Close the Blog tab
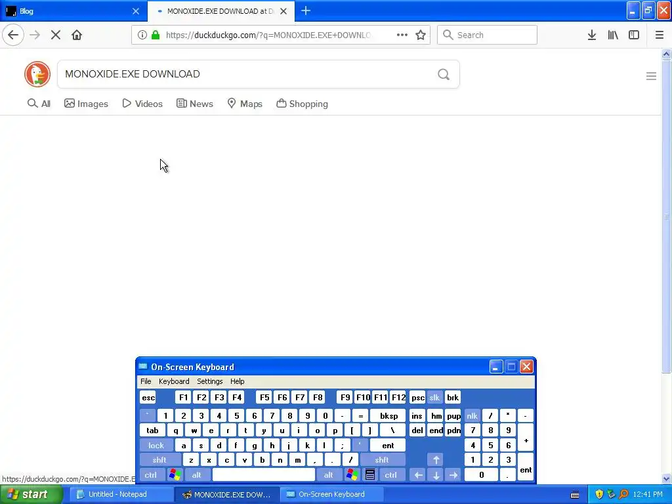Screen dimensions: 672x504 [136, 11]
